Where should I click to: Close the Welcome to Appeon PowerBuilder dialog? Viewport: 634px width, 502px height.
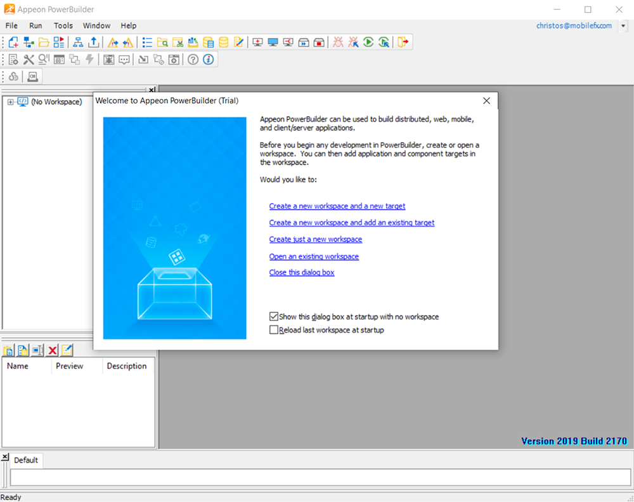click(x=486, y=101)
